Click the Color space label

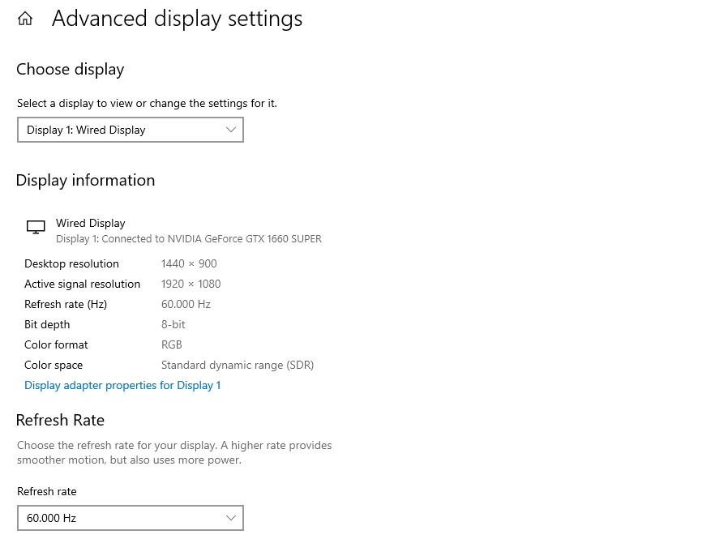[x=54, y=366]
